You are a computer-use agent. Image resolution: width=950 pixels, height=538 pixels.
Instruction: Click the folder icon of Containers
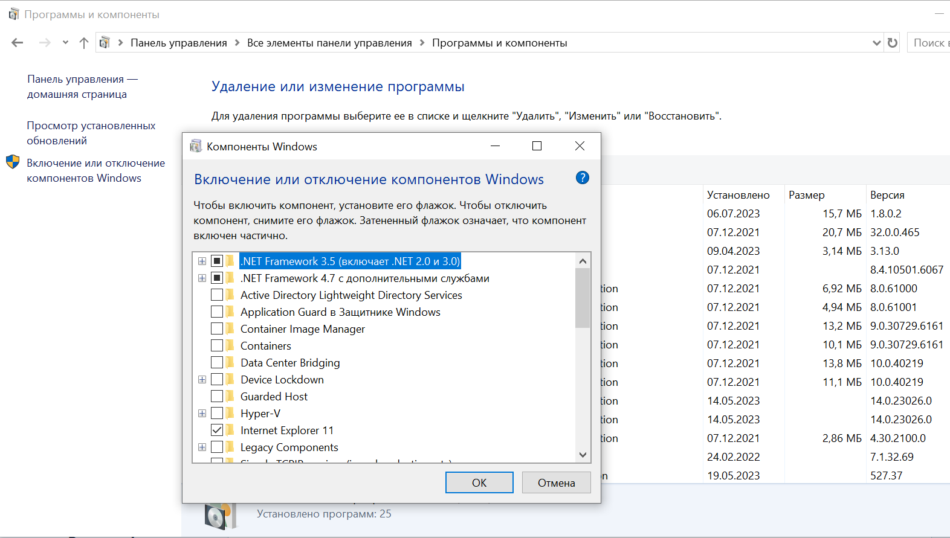230,345
